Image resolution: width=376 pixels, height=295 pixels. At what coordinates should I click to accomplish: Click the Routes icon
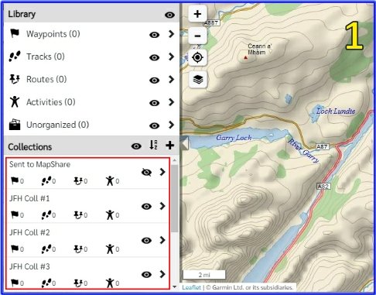(15, 79)
